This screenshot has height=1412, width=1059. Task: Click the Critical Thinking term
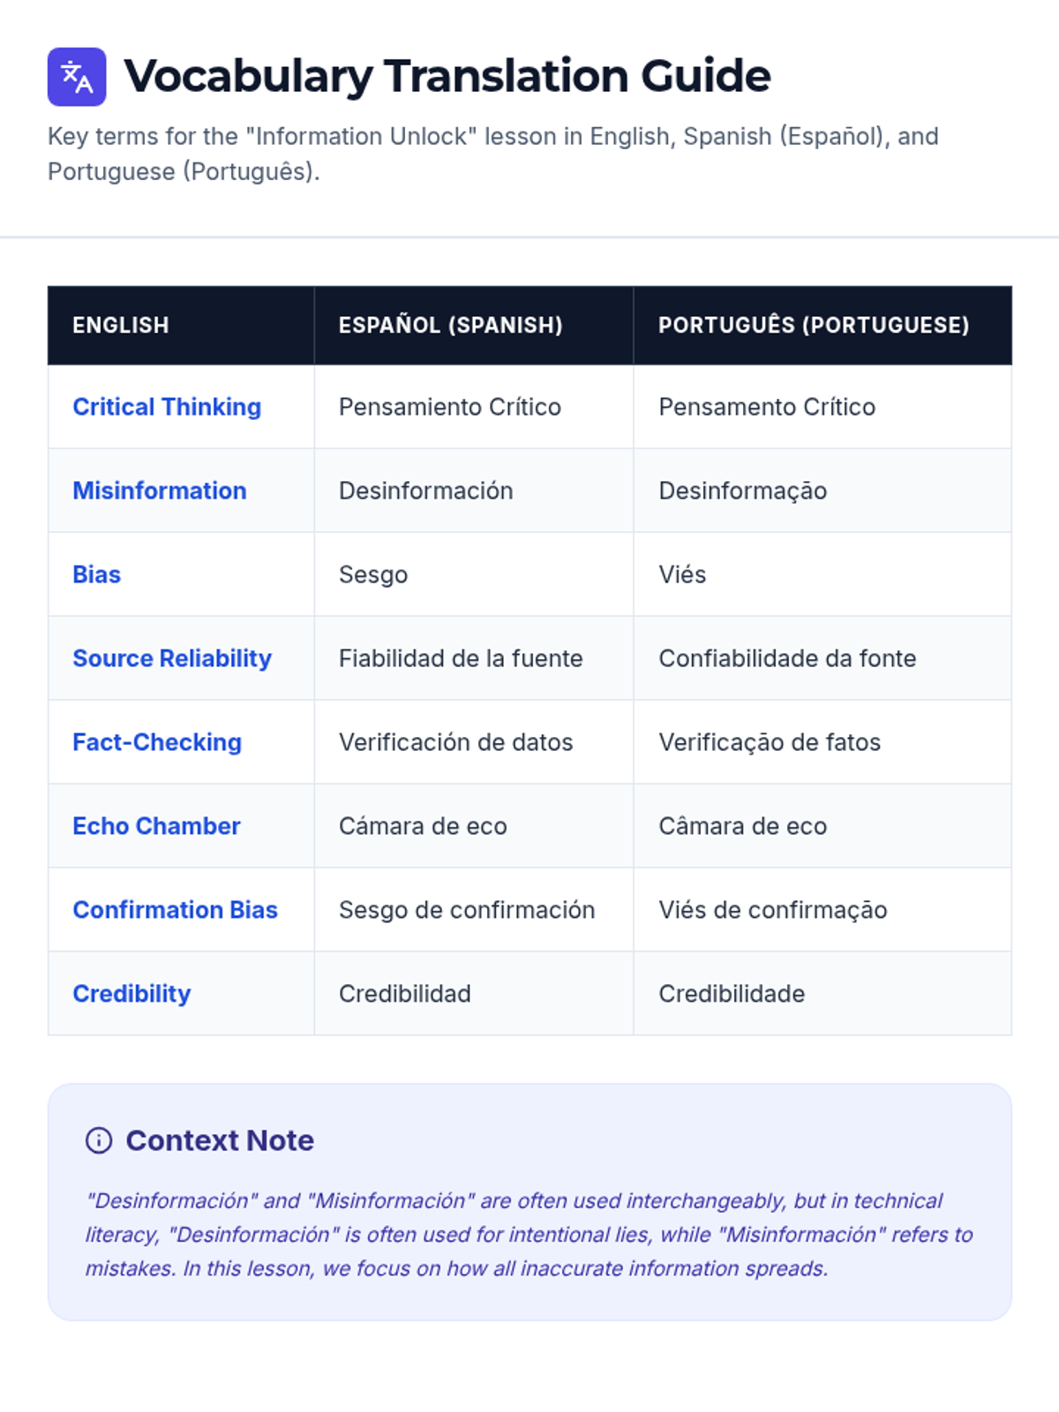(167, 407)
